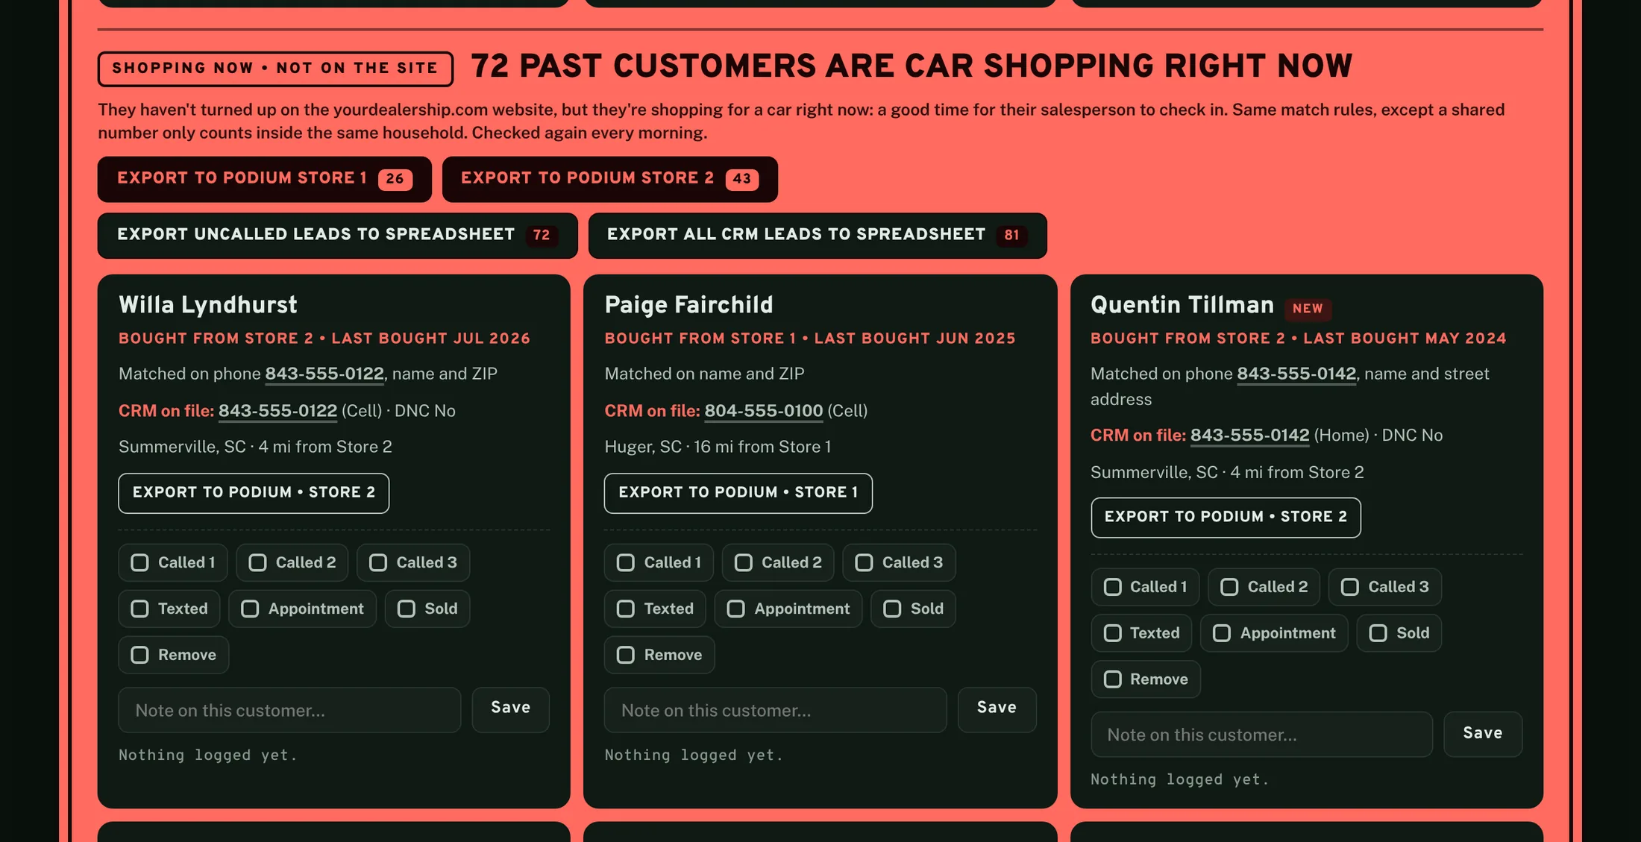Click the NEW badge beside Quentin Tillman
1641x842 pixels.
[1308, 309]
